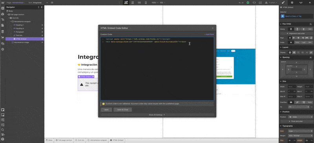This screenshot has height=143, width=314.
Task: Click the Font color label in Typography
Action: pyautogui.click(x=282, y=131)
